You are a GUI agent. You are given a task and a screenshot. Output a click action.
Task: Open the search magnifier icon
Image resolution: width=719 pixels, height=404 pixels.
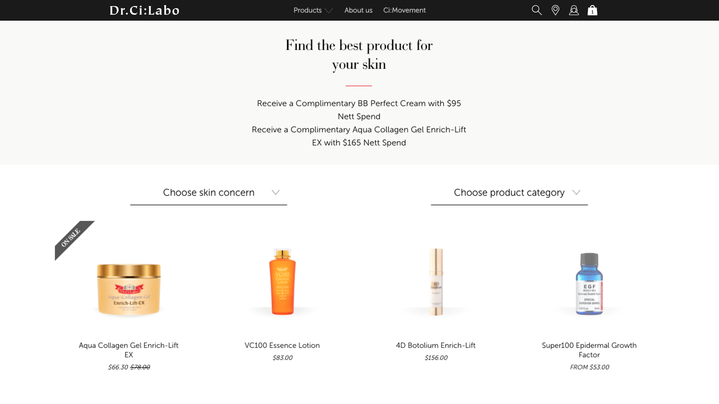point(536,10)
